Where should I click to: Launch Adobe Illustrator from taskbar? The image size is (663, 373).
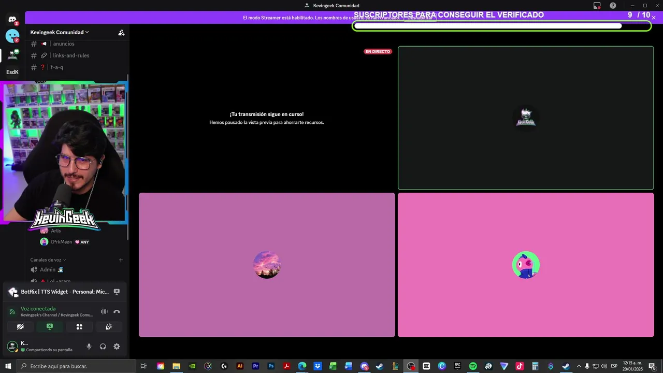[240, 366]
